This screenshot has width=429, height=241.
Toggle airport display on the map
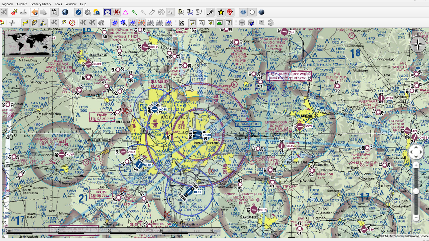78,12
